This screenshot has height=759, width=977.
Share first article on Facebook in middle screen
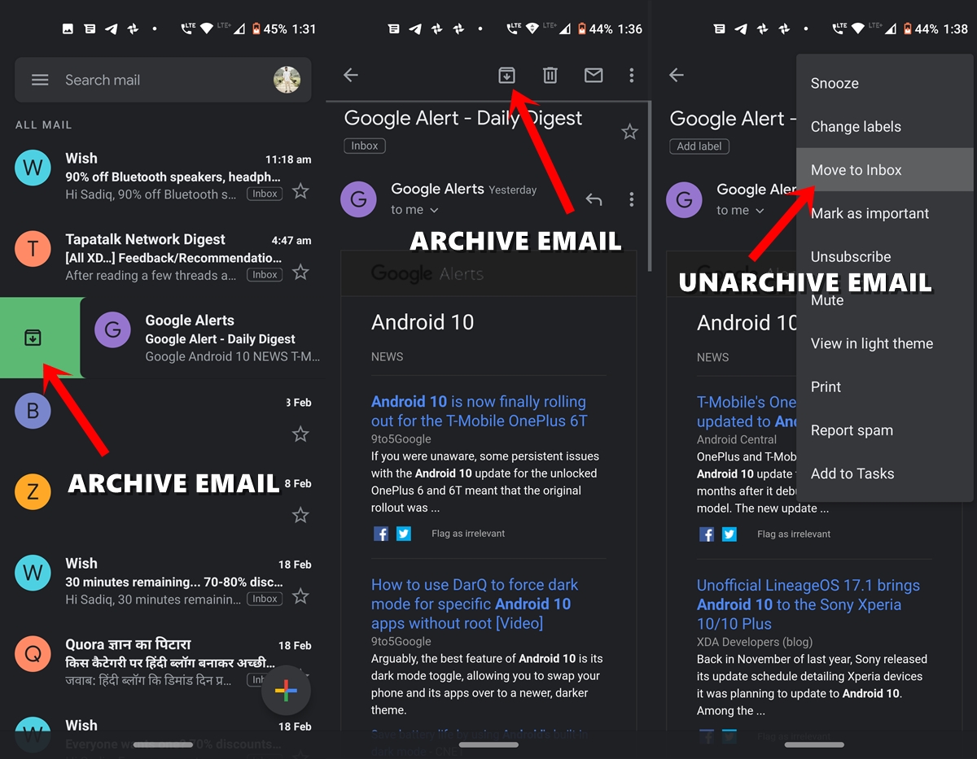[380, 534]
